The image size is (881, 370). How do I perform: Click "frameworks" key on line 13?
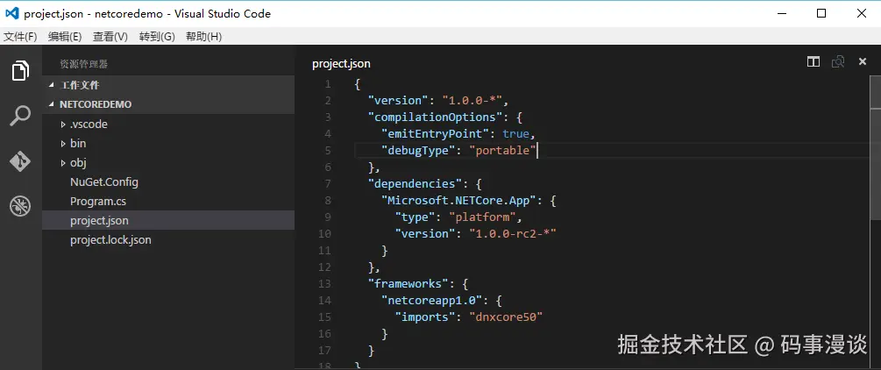click(408, 283)
